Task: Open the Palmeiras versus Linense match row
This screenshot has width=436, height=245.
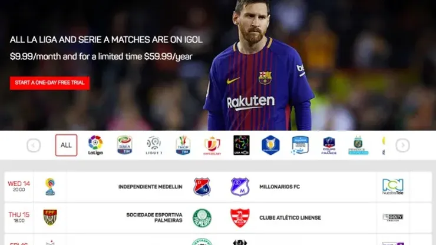Action: (218, 218)
